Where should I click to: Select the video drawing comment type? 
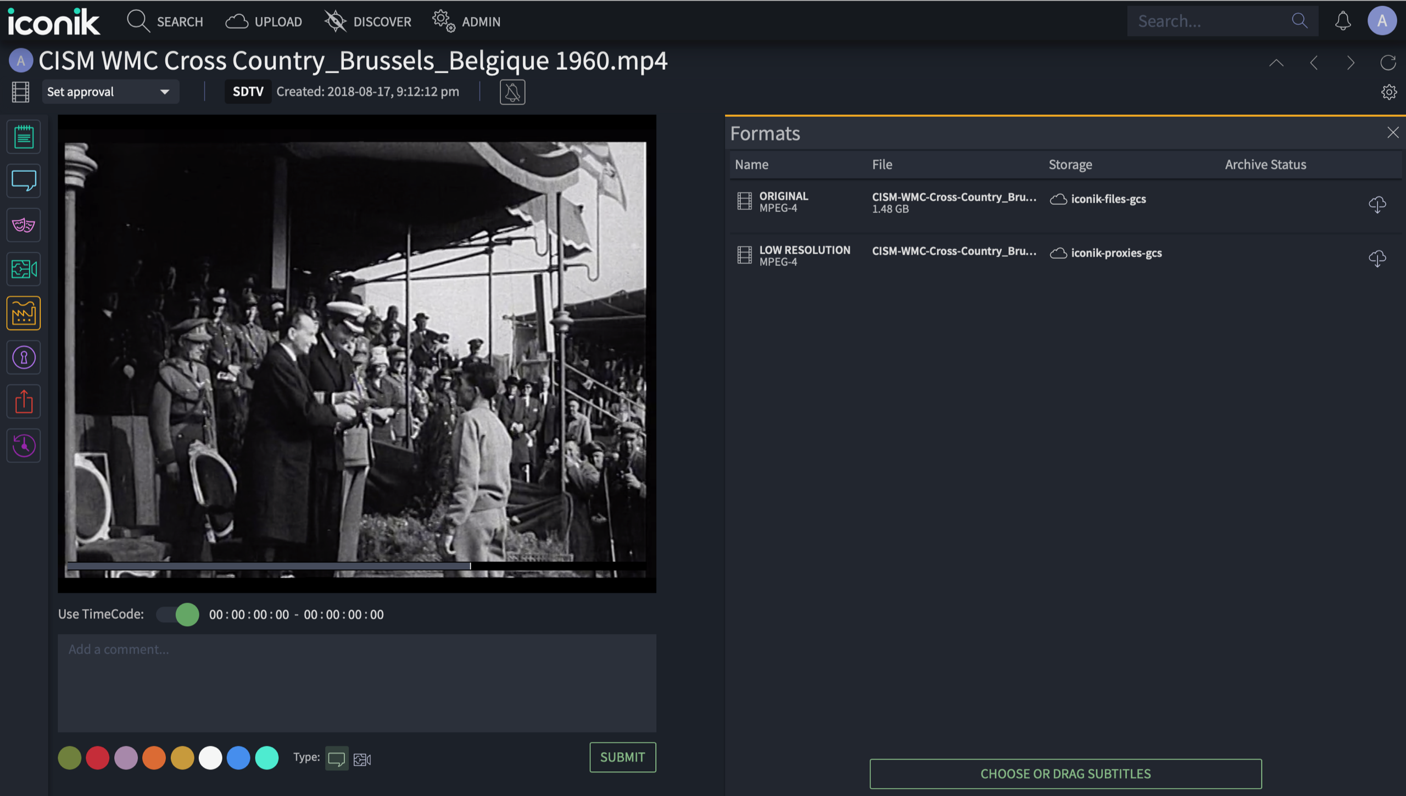pyautogui.click(x=362, y=759)
